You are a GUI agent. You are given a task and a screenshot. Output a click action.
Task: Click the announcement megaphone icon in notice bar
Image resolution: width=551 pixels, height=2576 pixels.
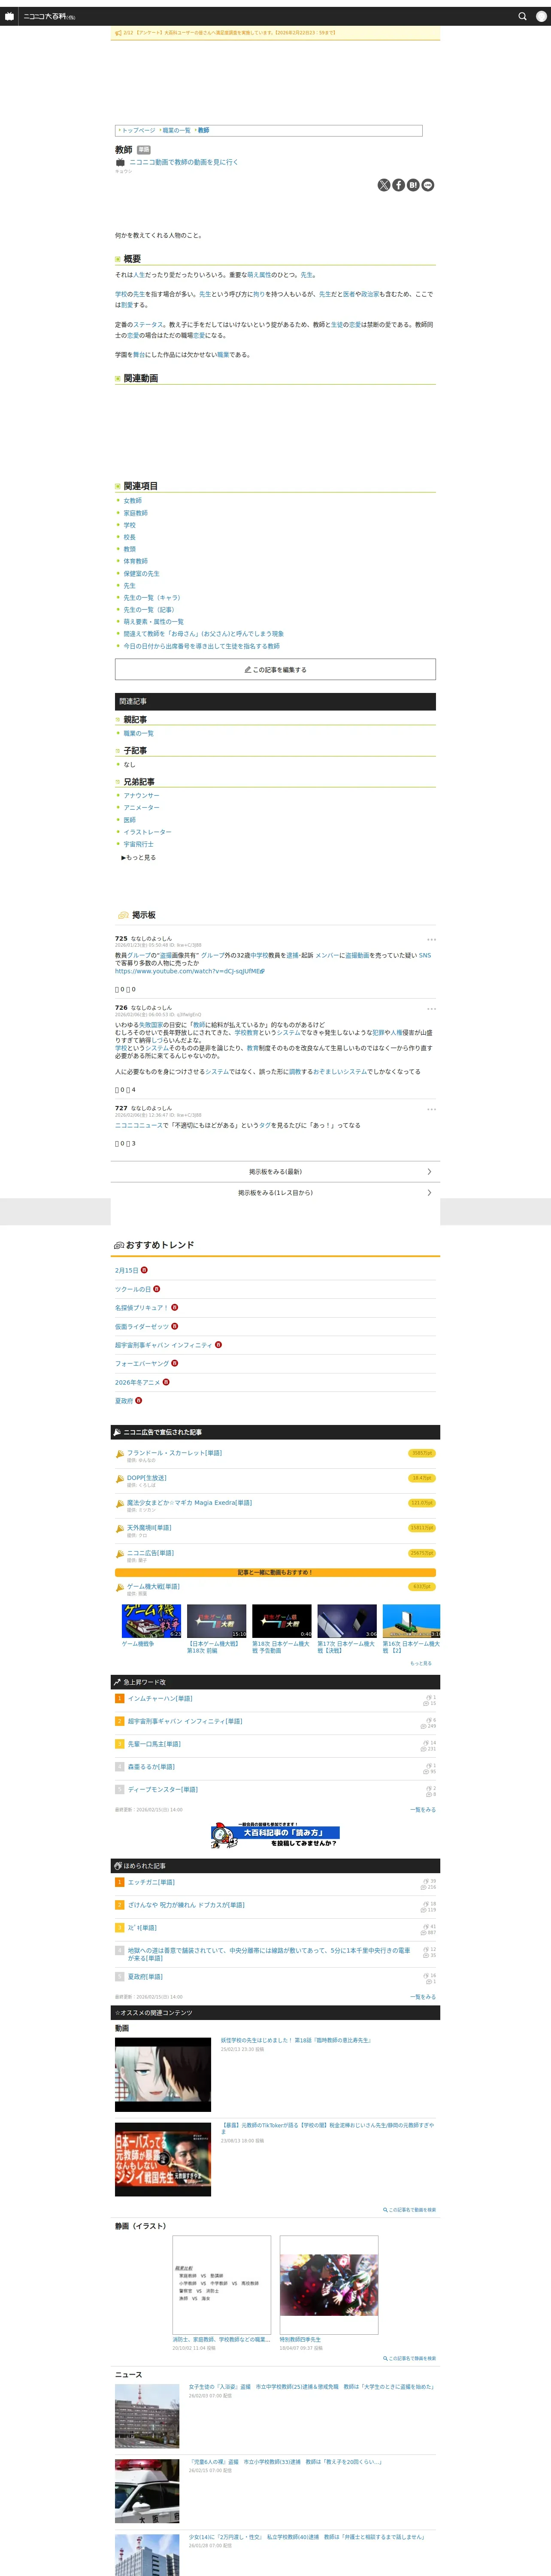tap(118, 32)
